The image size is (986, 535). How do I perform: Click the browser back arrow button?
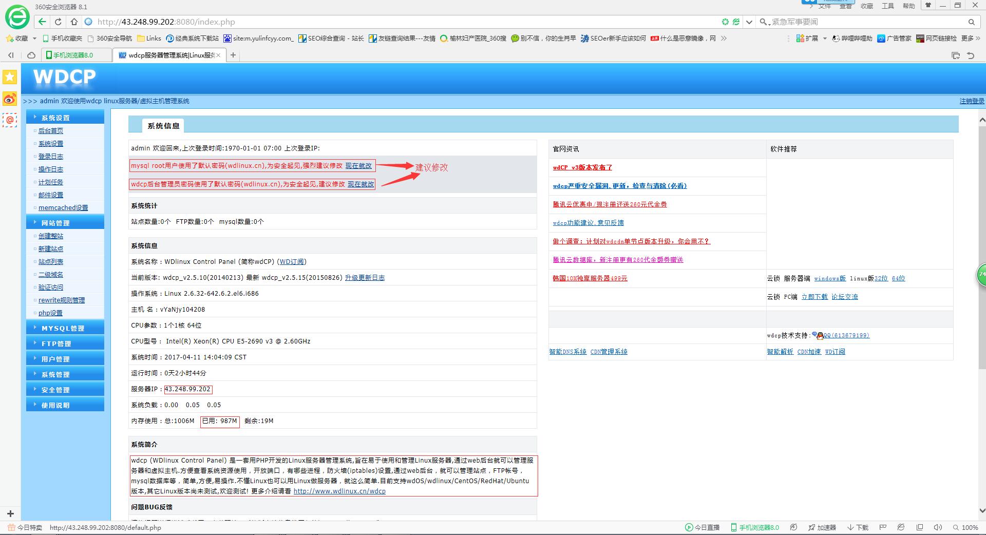[42, 22]
